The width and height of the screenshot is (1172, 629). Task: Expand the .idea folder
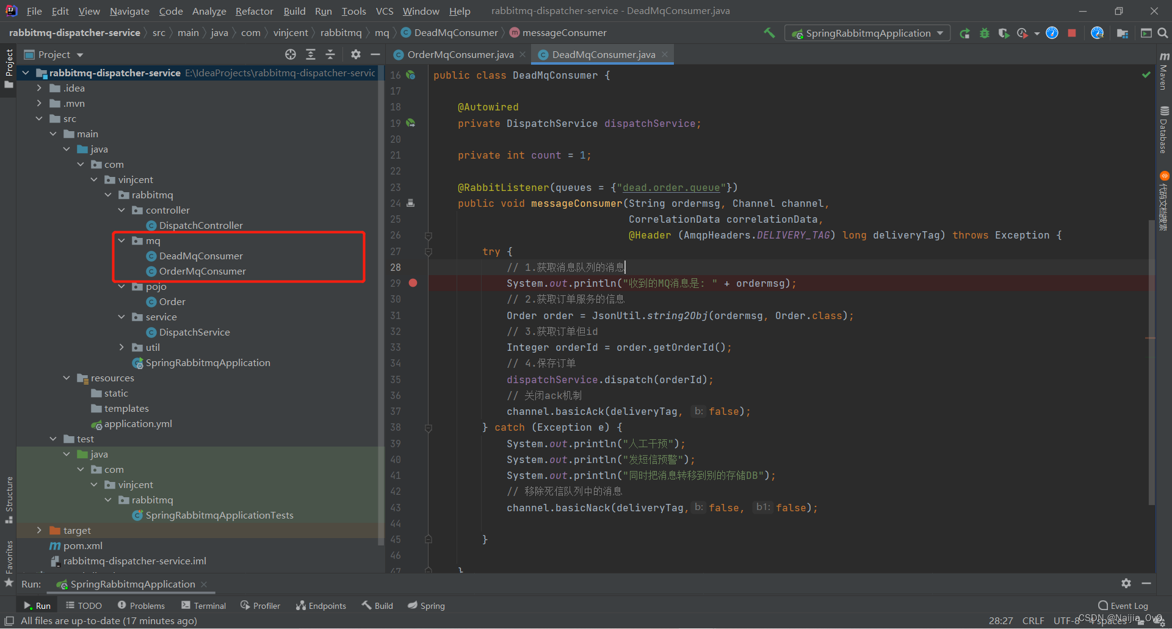point(39,88)
